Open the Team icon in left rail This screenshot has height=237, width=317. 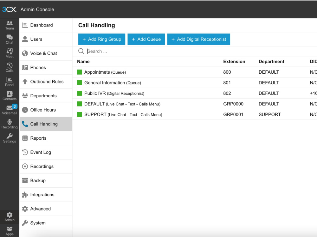point(10,25)
